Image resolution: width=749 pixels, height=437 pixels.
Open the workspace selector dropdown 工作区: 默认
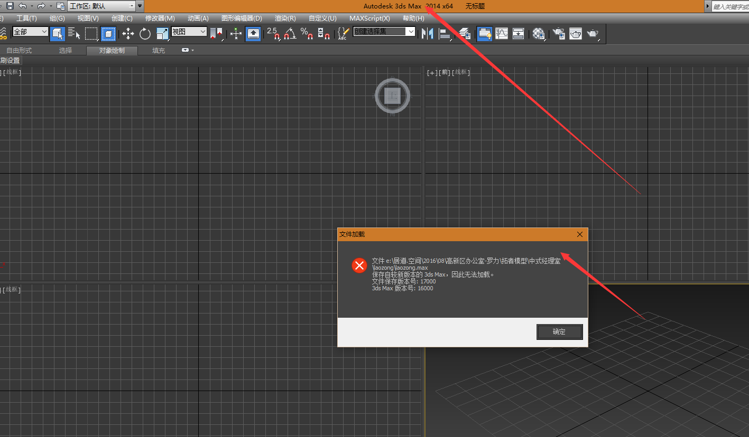pyautogui.click(x=101, y=6)
